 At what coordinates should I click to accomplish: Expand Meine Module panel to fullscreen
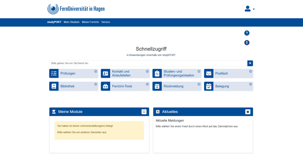144,112
